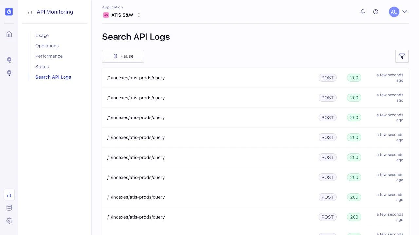Select the Status nav item

tap(42, 67)
